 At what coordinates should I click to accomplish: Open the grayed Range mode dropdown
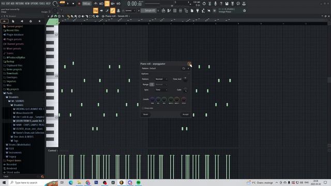[x=161, y=84]
